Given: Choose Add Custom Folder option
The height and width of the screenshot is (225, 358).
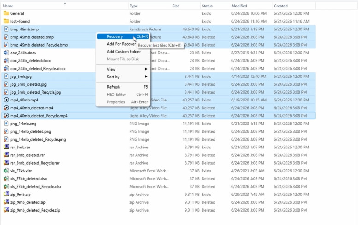Looking at the screenshot, I should click(x=123, y=52).
